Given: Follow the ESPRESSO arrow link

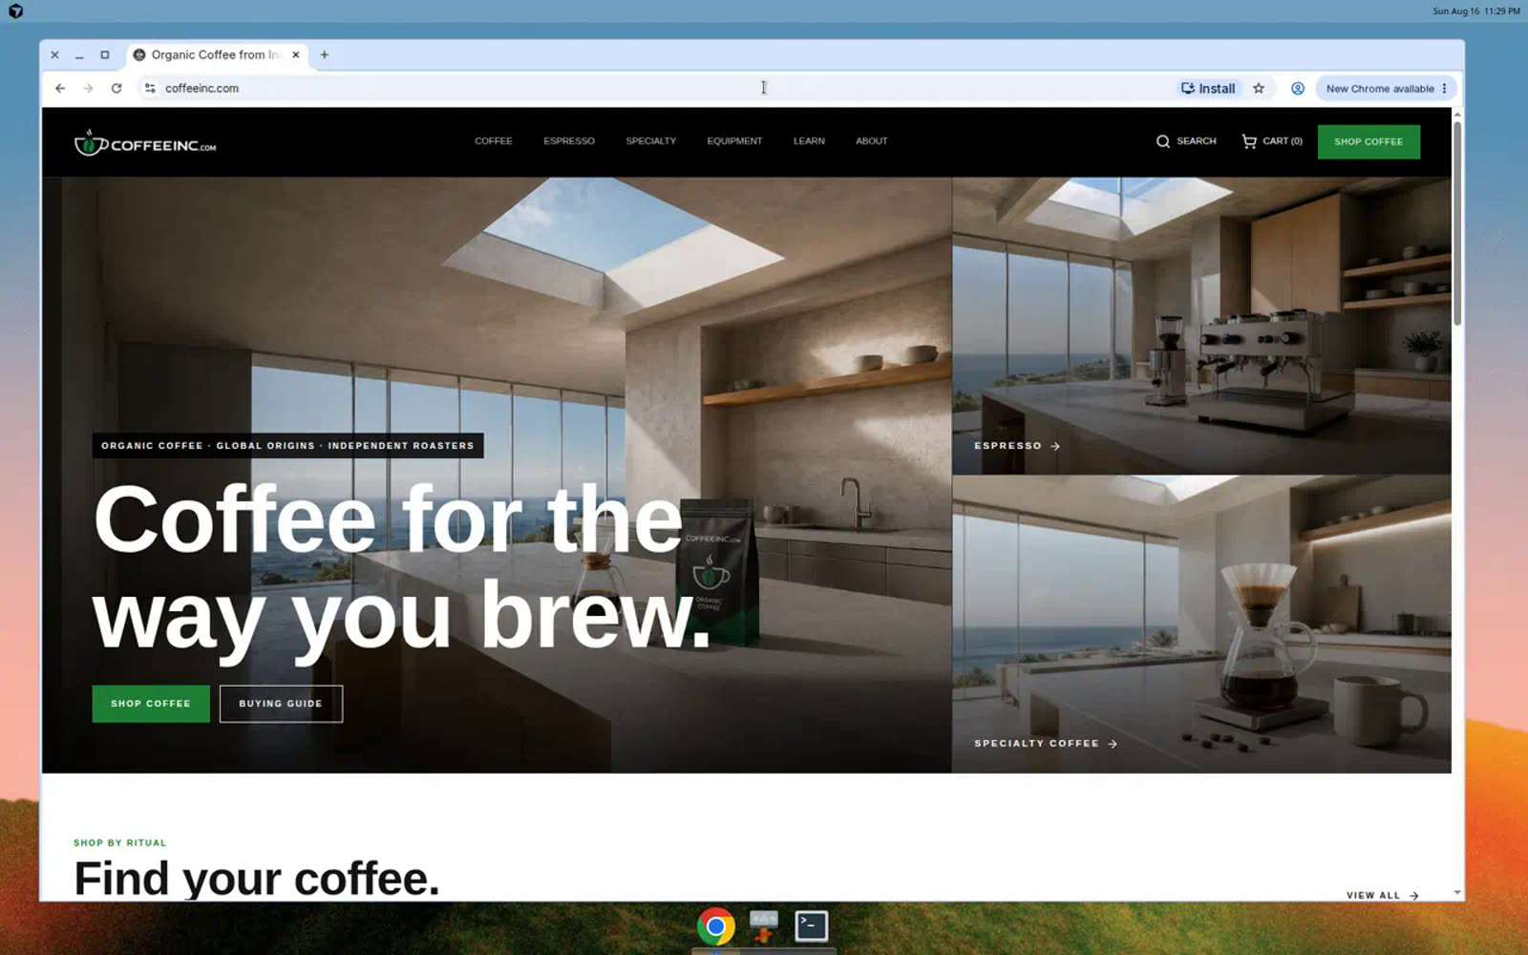Looking at the screenshot, I should click(1017, 446).
